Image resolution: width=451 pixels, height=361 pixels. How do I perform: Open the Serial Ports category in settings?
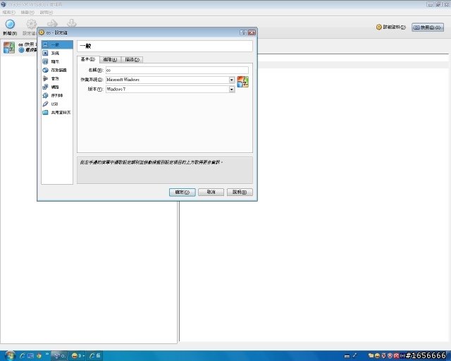pos(57,96)
